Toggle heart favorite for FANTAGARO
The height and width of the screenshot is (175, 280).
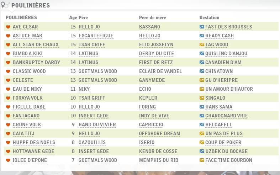(8, 116)
